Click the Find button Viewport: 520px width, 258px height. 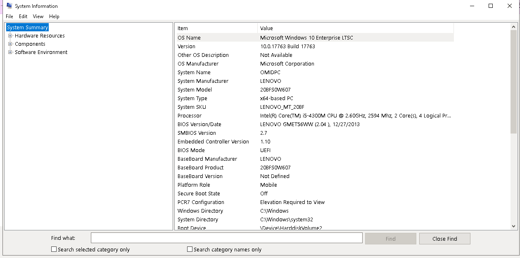tap(391, 239)
